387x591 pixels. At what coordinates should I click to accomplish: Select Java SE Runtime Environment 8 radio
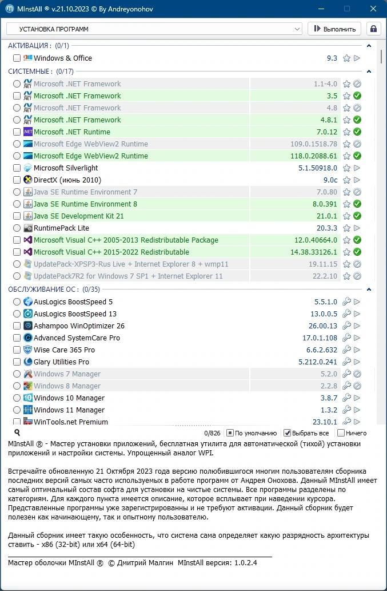pyautogui.click(x=17, y=204)
